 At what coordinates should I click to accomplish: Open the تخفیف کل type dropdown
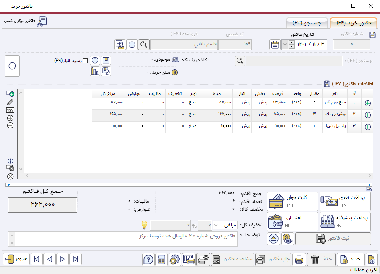[x=226, y=225]
